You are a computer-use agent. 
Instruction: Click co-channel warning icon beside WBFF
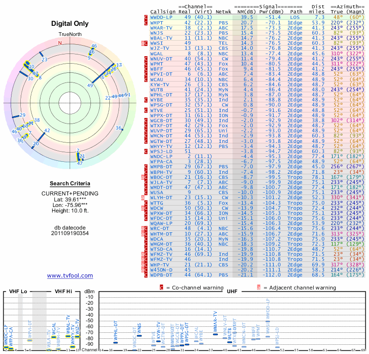(x=146, y=69)
